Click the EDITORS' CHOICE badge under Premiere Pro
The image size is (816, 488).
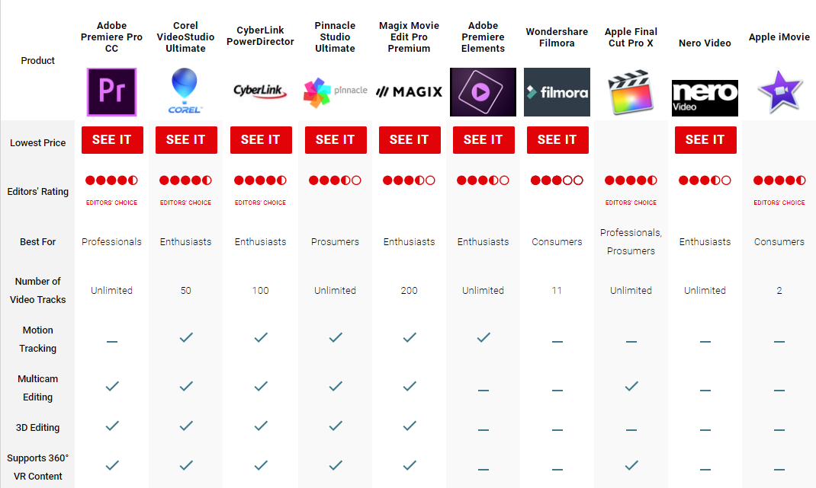(111, 203)
